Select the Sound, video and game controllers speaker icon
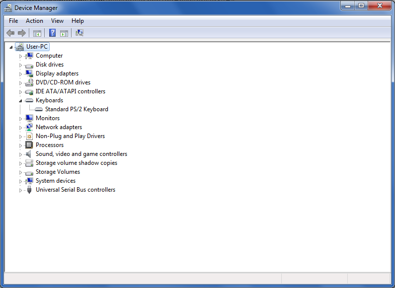395x288 pixels. click(x=29, y=154)
